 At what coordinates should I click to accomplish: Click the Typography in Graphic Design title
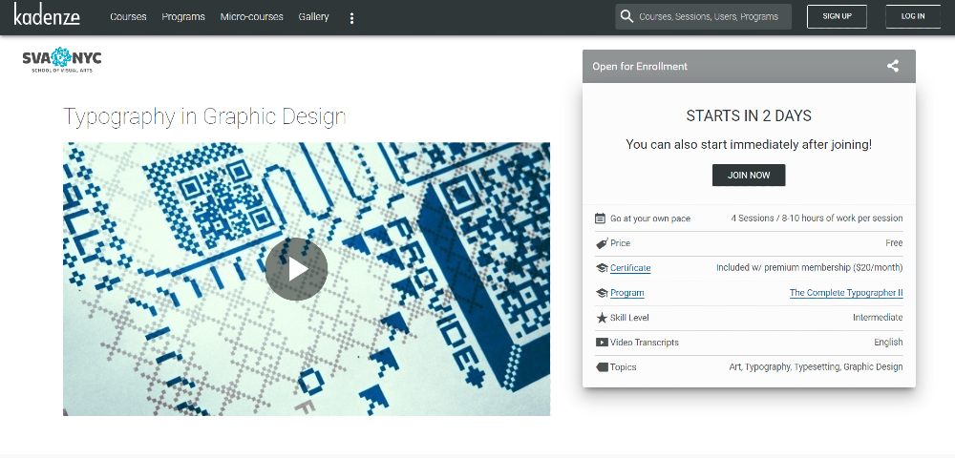[x=204, y=116]
